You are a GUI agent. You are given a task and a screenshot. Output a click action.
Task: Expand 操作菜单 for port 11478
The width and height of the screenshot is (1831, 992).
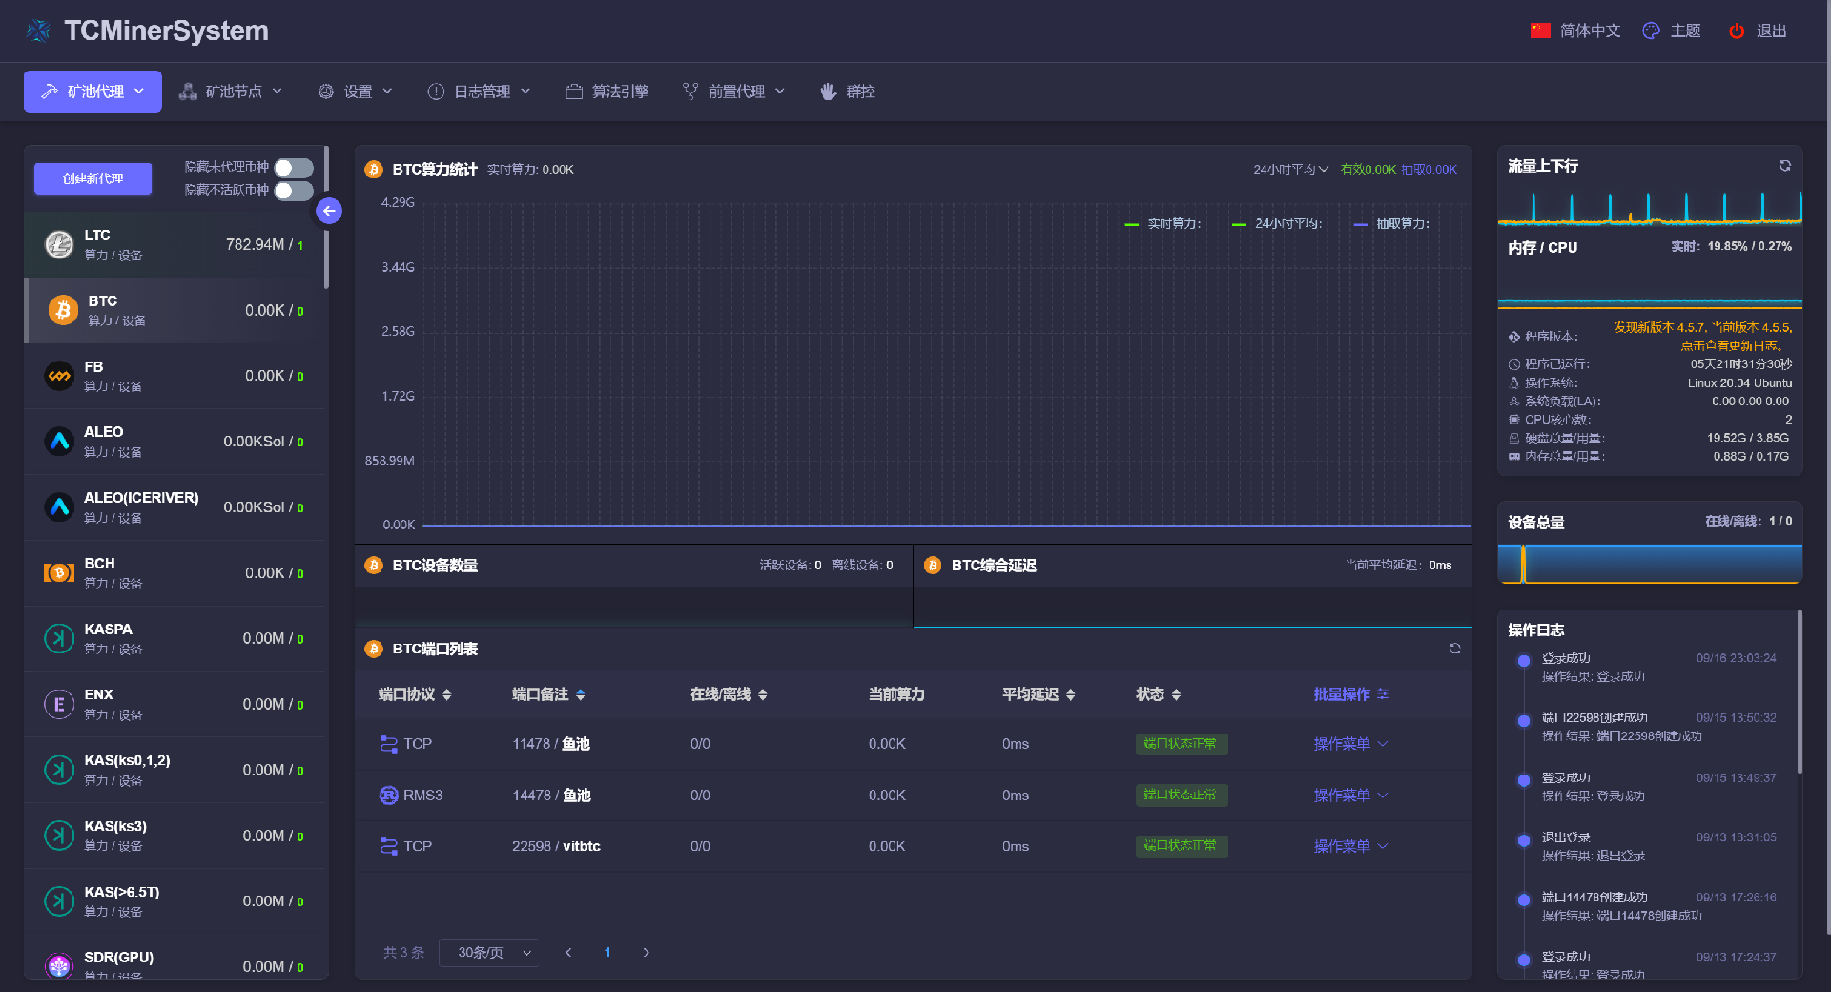1349,744
